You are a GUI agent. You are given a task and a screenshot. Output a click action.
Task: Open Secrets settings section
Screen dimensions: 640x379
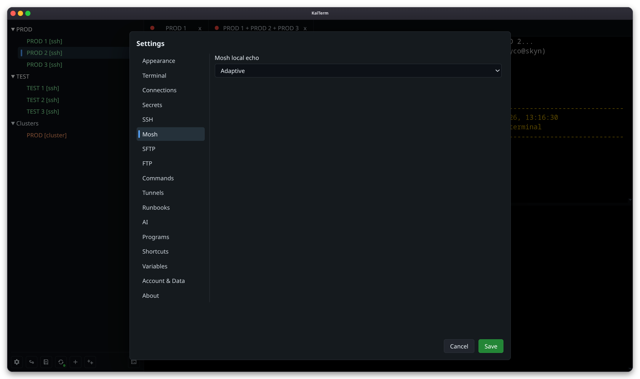(170, 105)
